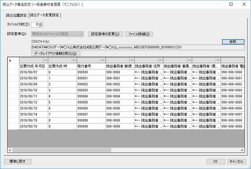This screenshot has height=169, width=251.
Task: Open dropdown above 排出事務者（業 column
Action: click(218, 60)
